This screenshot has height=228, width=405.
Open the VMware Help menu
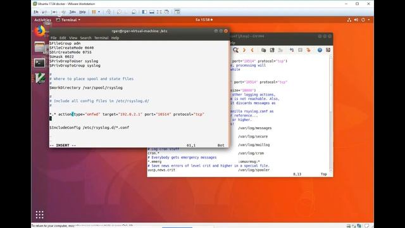(82, 12)
